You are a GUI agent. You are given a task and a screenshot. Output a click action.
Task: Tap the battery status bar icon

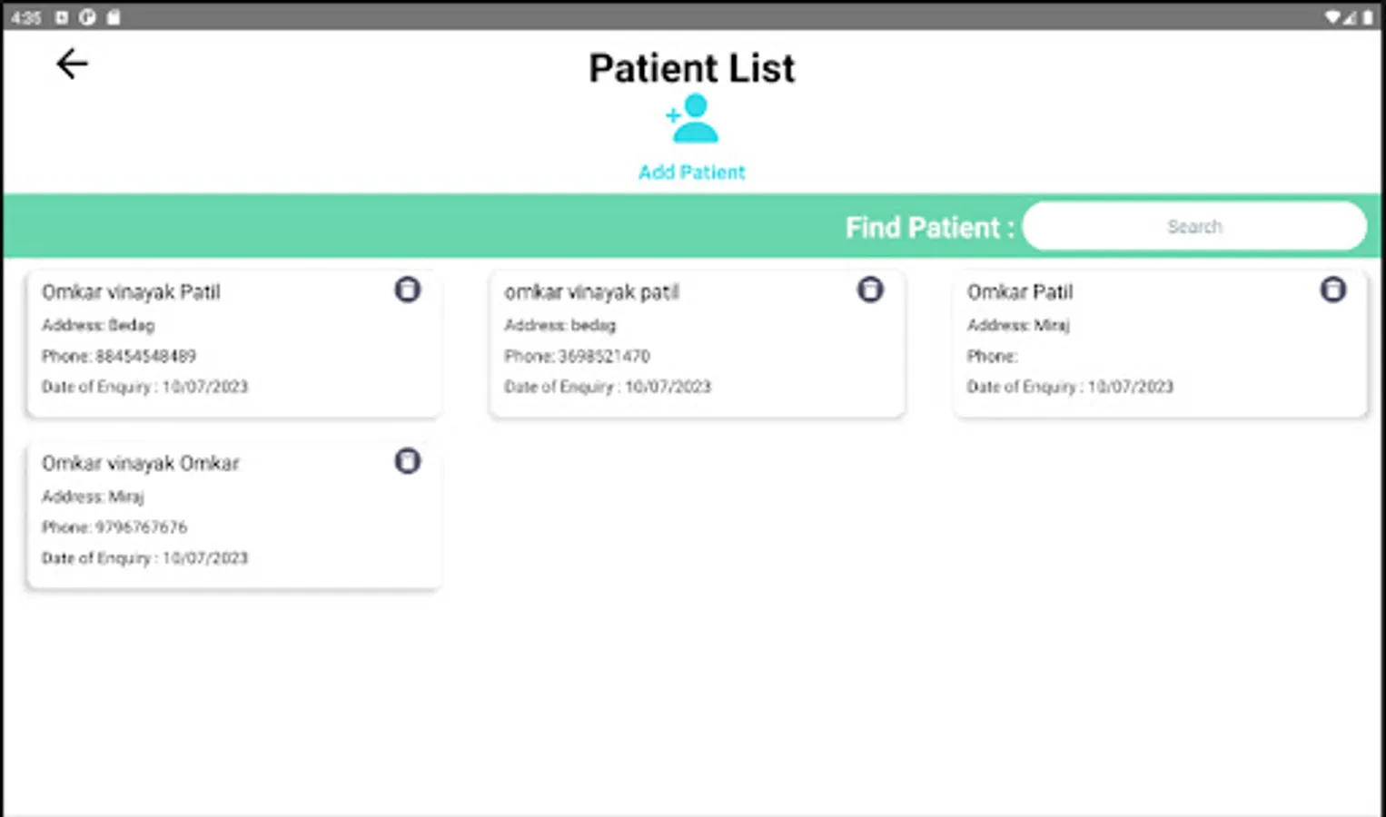click(1367, 16)
